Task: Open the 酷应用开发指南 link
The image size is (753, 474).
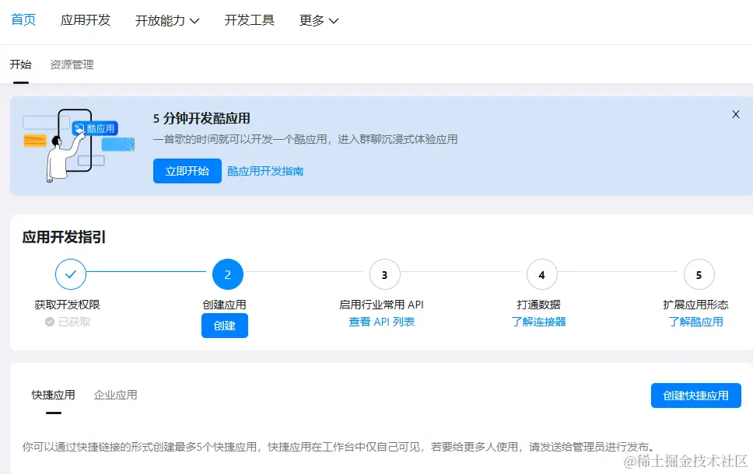Action: pyautogui.click(x=265, y=171)
